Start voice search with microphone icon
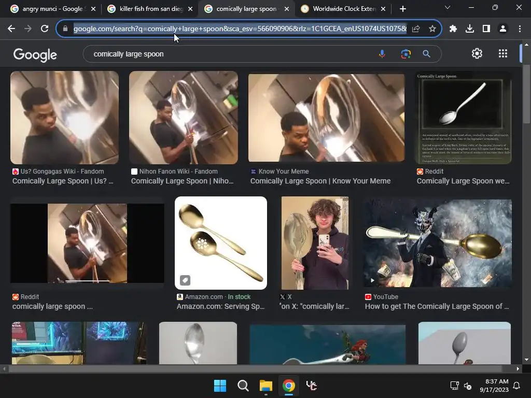531x398 pixels. [x=382, y=54]
